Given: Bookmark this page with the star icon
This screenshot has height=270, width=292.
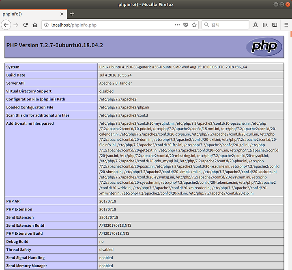Looking at the screenshot, I should [194, 25].
